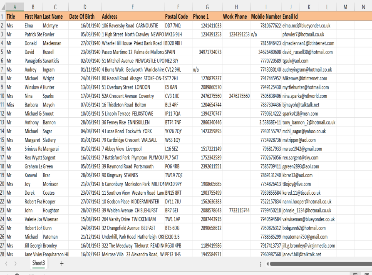Select the "Sarantidis" last name cell
Image resolution: width=372 pixels, height=275 pixels.
tap(55, 61)
